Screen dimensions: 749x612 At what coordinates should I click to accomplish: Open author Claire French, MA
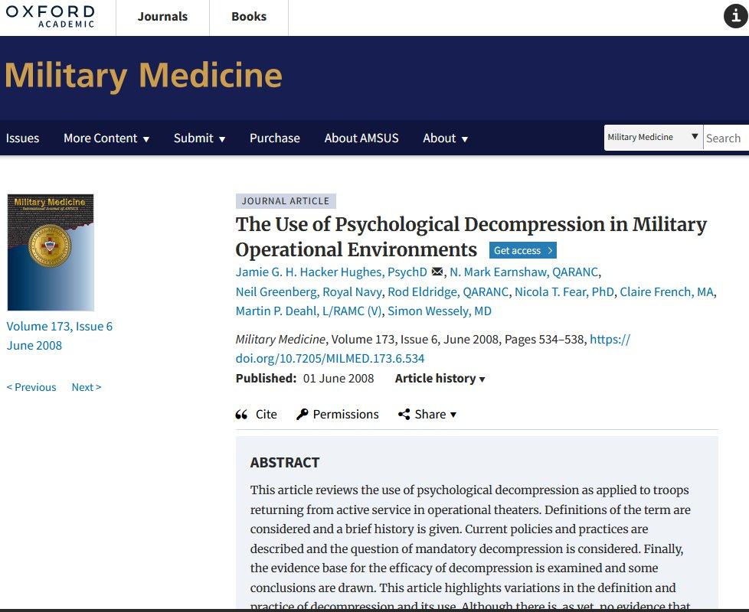pyautogui.click(x=667, y=291)
